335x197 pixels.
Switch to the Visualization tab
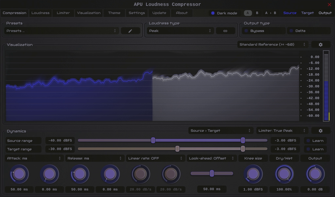tap(89, 13)
